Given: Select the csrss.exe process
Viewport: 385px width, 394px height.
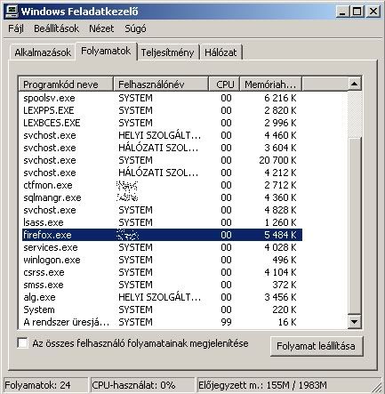Looking at the screenshot, I should coord(162,272).
